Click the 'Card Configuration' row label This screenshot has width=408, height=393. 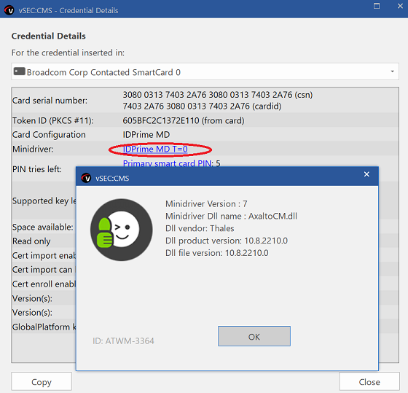pyautogui.click(x=49, y=135)
